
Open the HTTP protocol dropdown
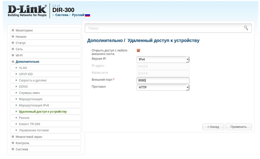[x=163, y=88]
